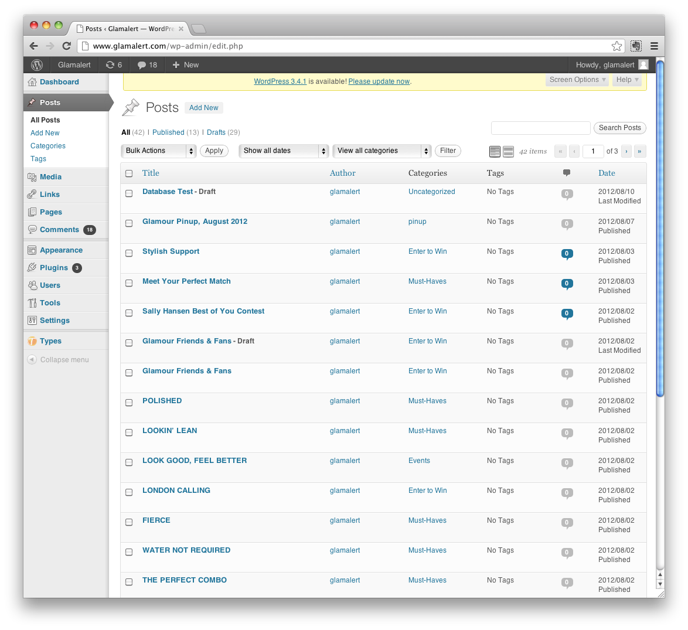Click the WordPress logo in admin bar
The width and height of the screenshot is (688, 630).
click(37, 65)
